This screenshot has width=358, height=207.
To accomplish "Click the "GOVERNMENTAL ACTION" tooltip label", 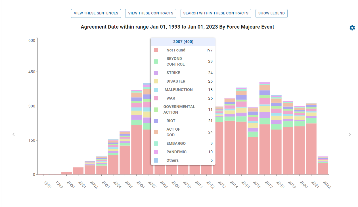I will click(x=179, y=109).
